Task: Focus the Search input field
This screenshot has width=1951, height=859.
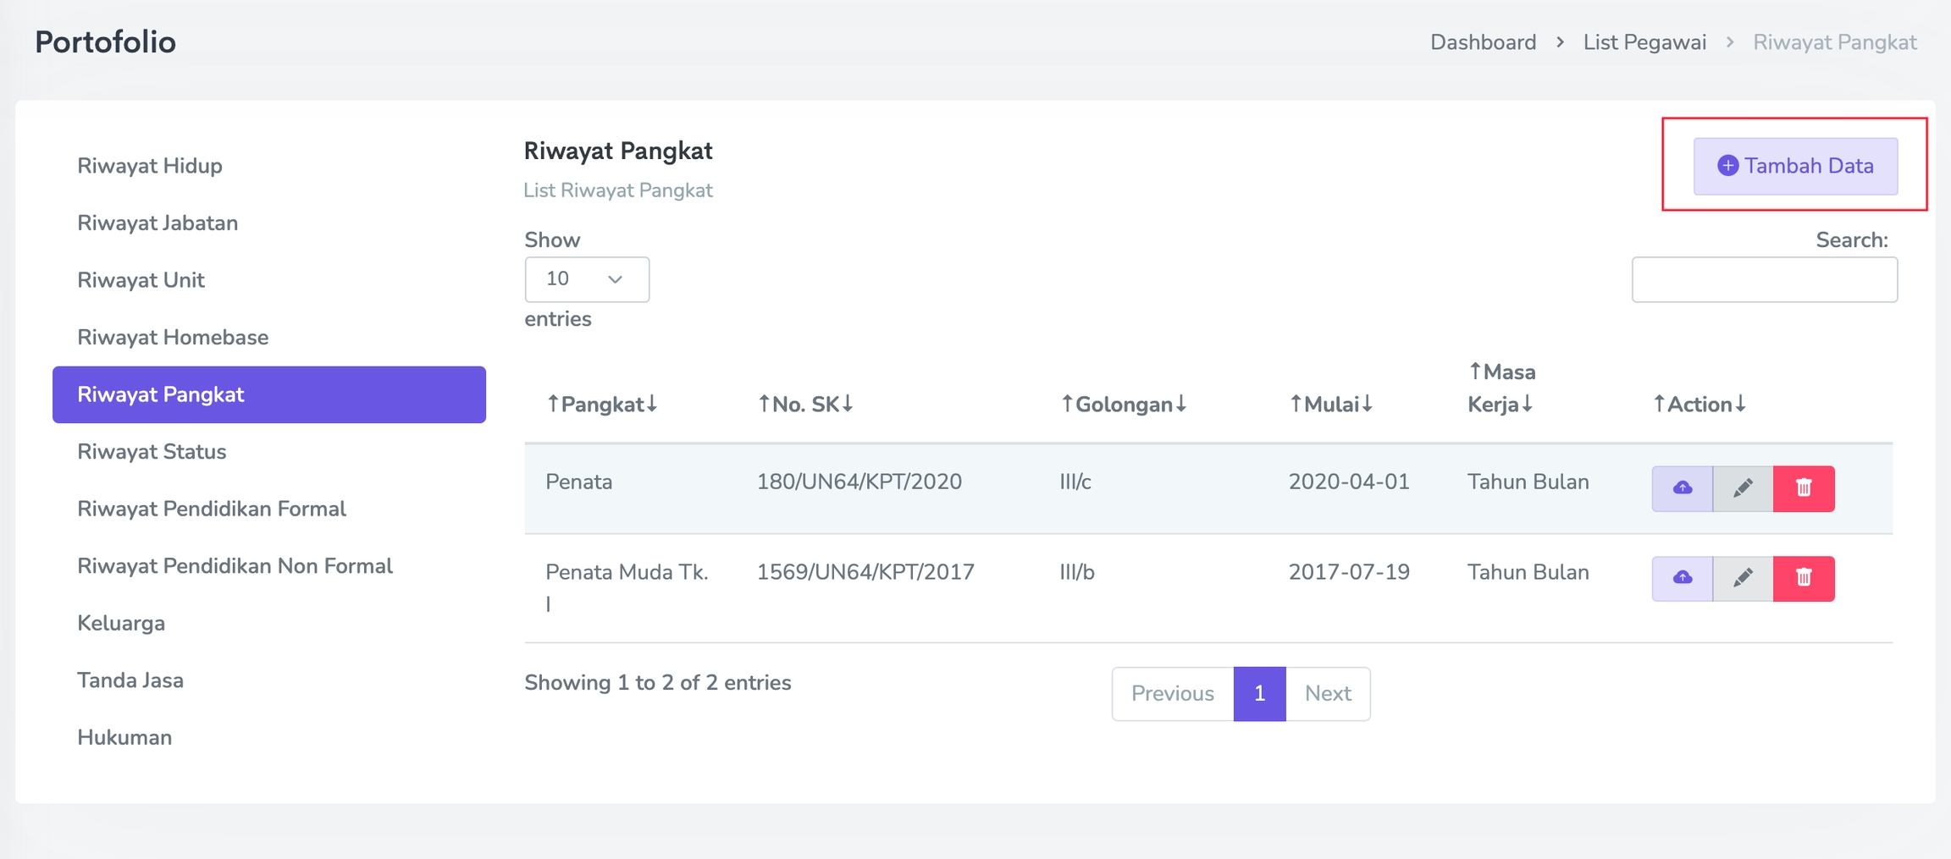Action: click(1764, 279)
